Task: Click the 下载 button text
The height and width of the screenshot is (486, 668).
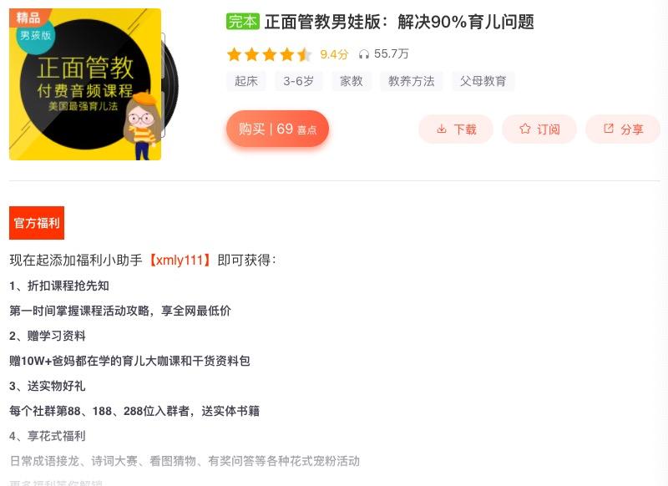Action: click(465, 129)
